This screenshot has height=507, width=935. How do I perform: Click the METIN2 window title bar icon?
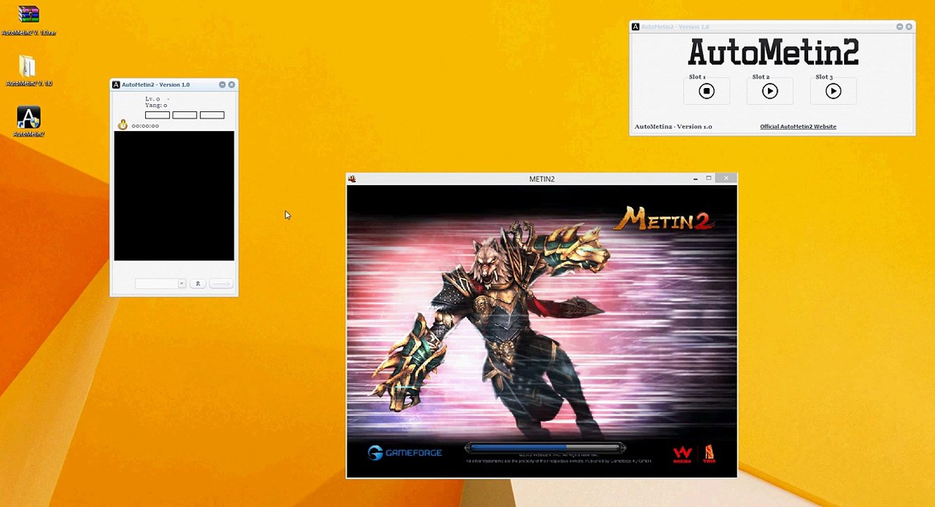coord(352,179)
